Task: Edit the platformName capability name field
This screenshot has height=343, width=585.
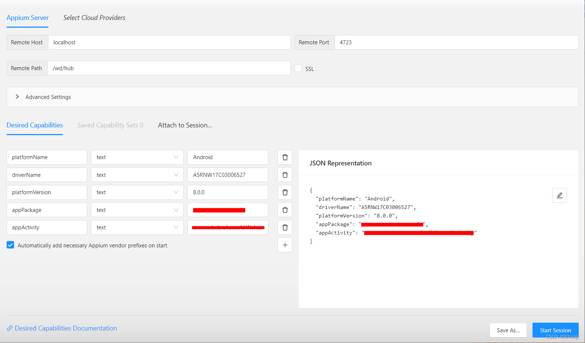Action: pyautogui.click(x=47, y=157)
